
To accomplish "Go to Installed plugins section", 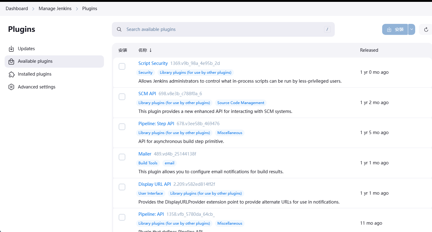I will (54, 74).
